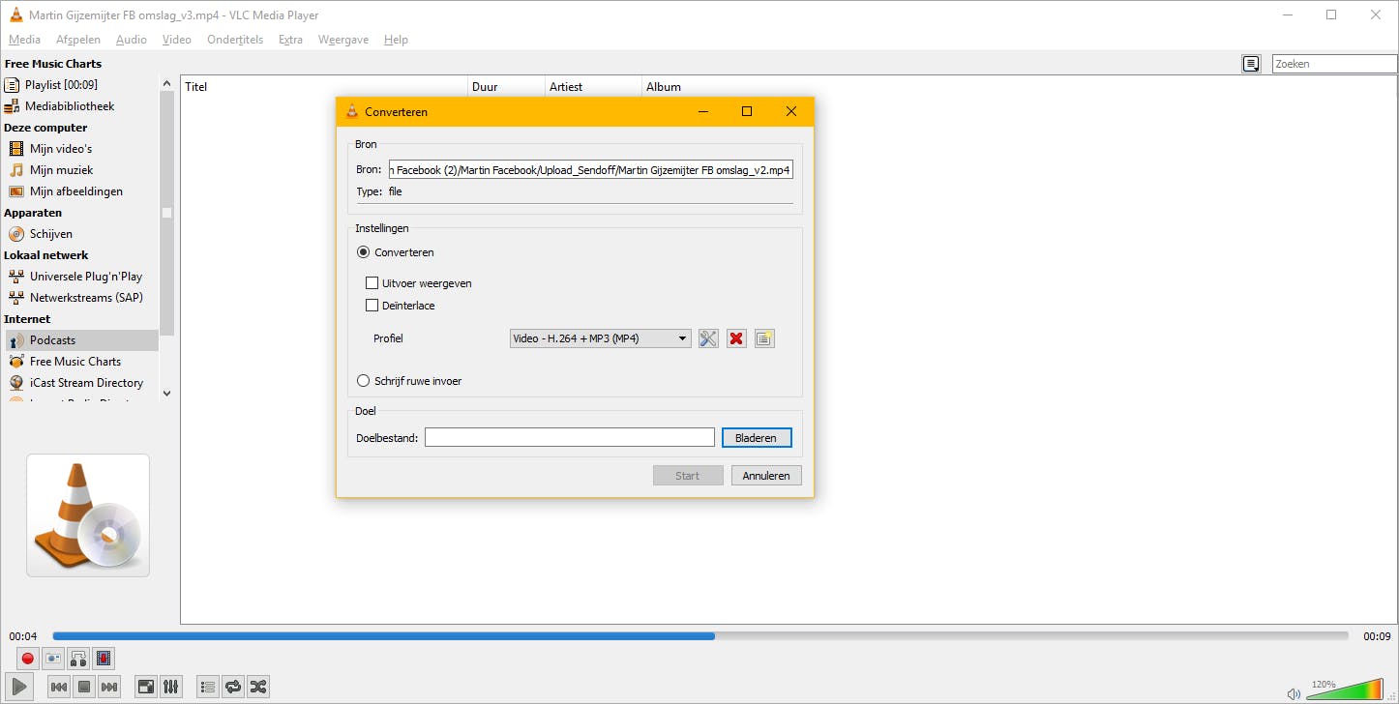Select Podcasts under Internet
Screen dimensions: 1399x704
(x=80, y=340)
